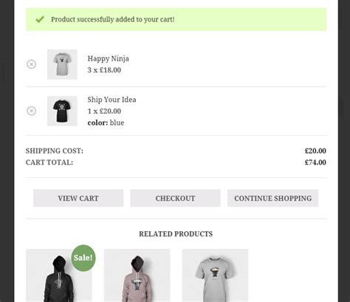This screenshot has width=350, height=302.
Task: Open the grey ninja t-shirt related product
Action: (x=215, y=275)
